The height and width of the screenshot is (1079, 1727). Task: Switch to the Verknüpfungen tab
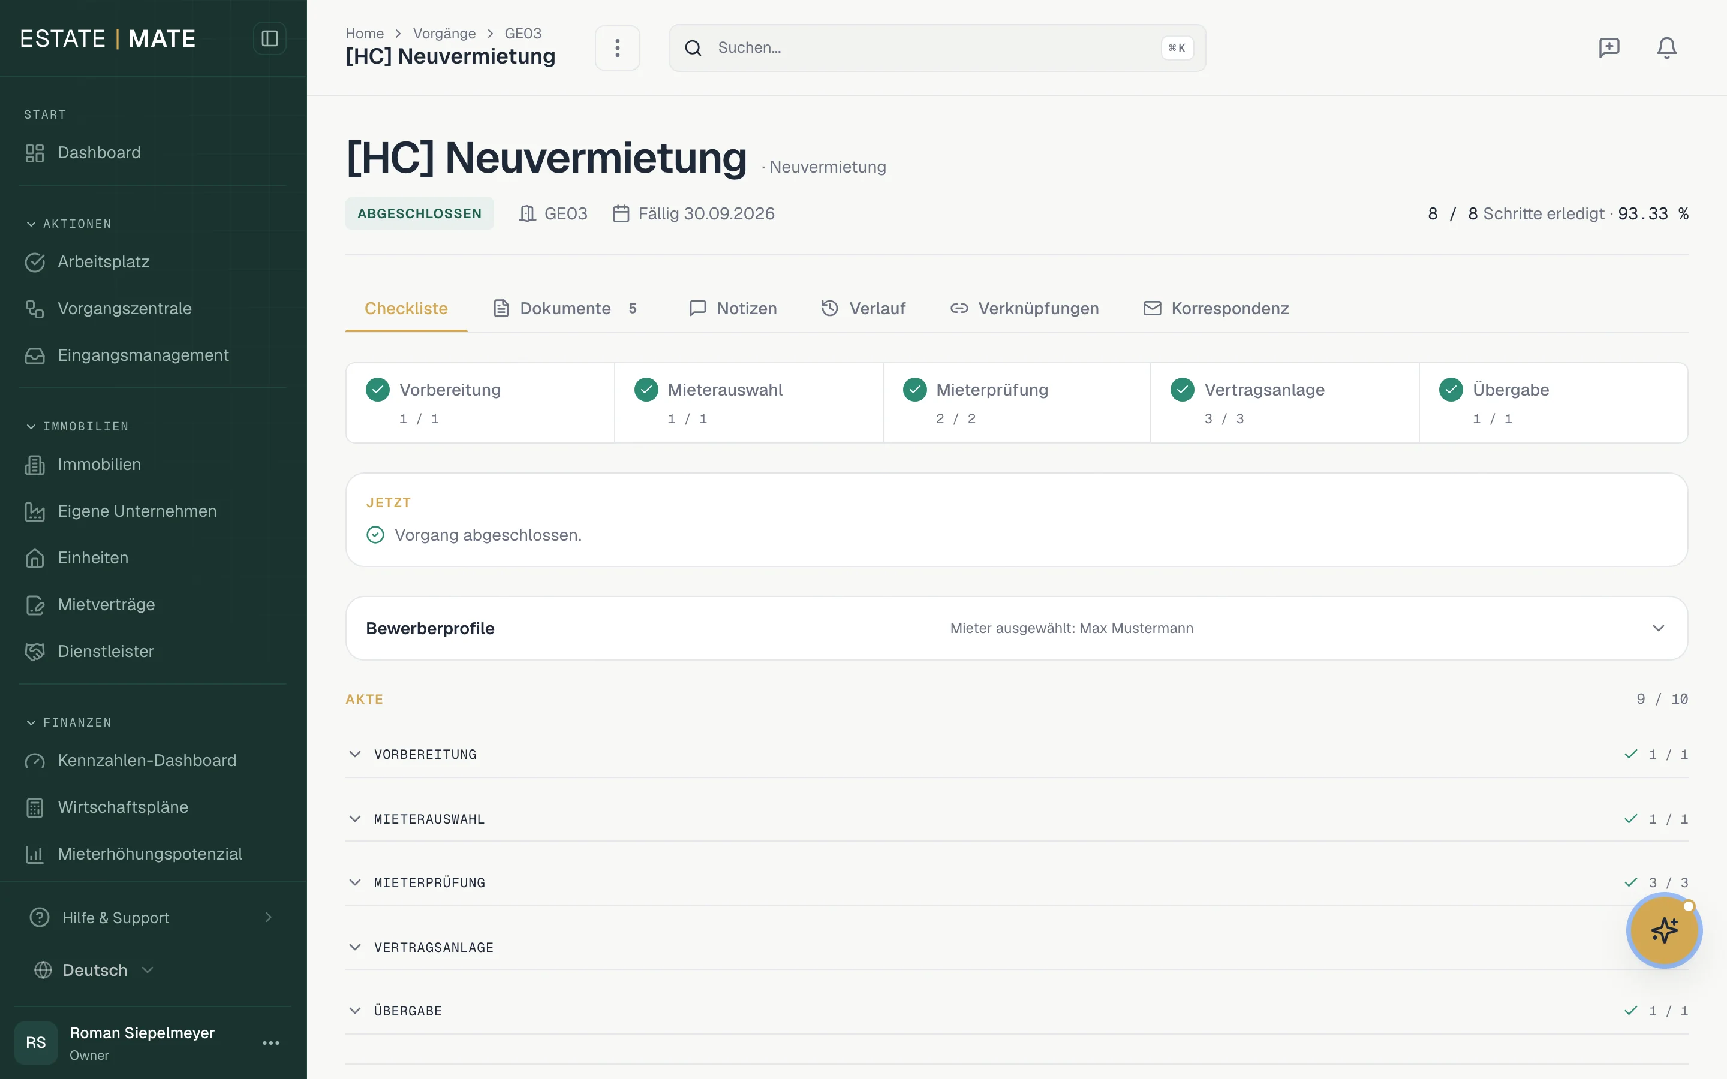point(1024,308)
